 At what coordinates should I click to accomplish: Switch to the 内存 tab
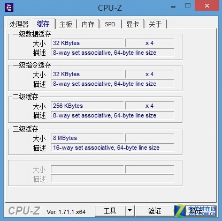pos(88,24)
